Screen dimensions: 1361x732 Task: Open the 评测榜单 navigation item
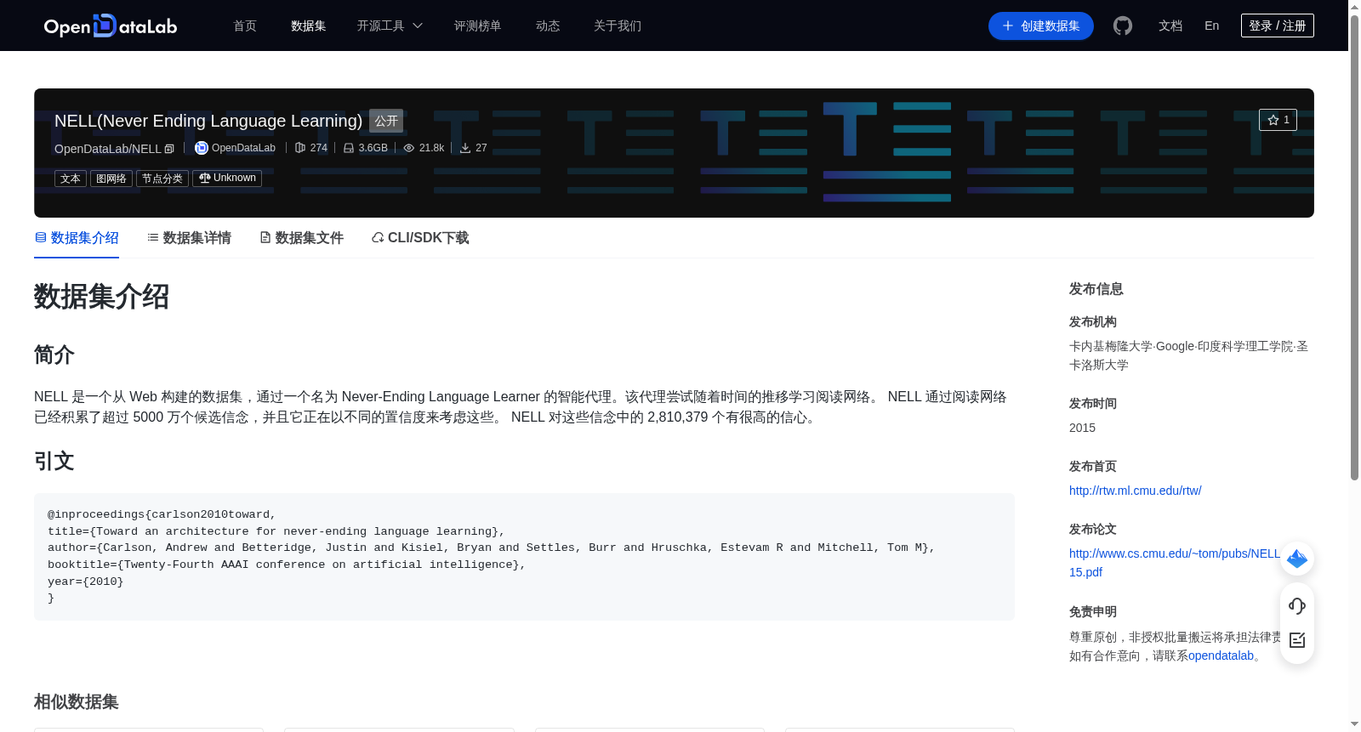pyautogui.click(x=478, y=26)
